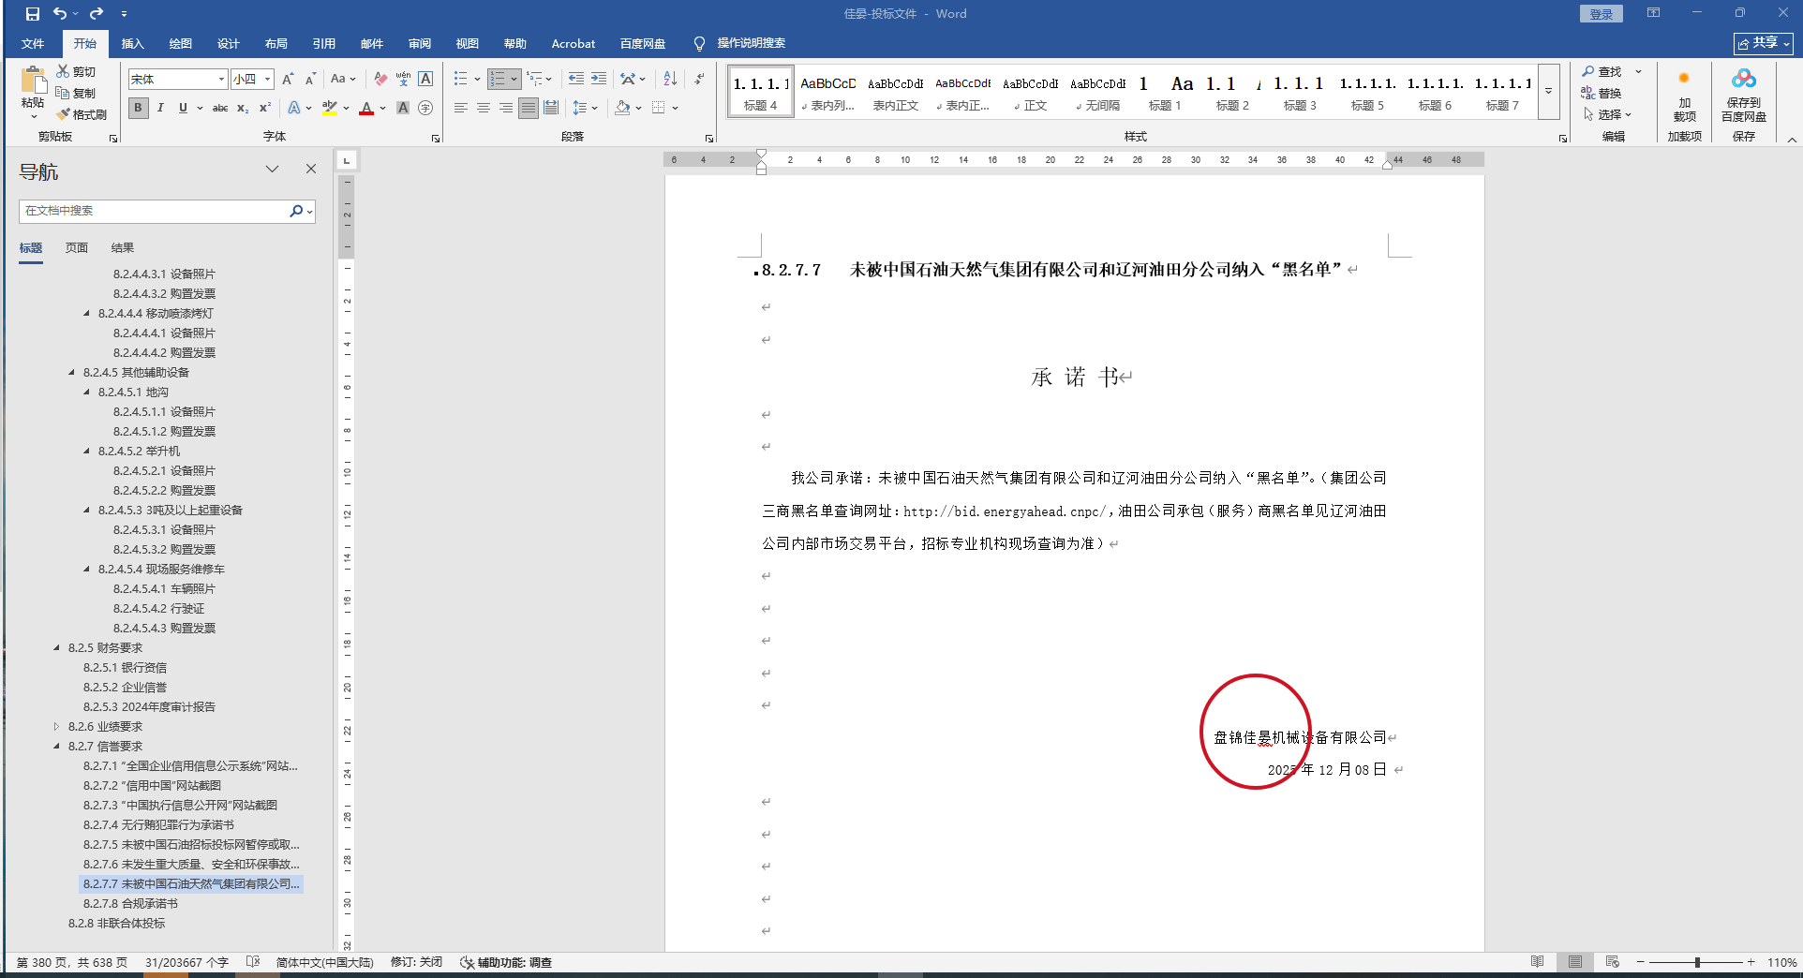Go to heading 8.2.7.8 合规承诺书
Viewport: 1803px width, 978px height.
tap(130, 904)
